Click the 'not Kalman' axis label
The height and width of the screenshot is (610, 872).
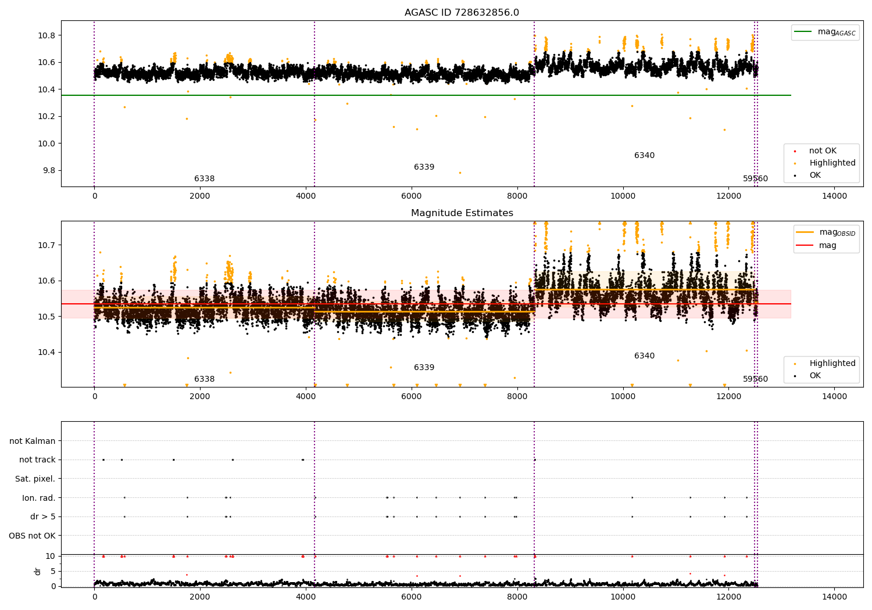(x=33, y=441)
